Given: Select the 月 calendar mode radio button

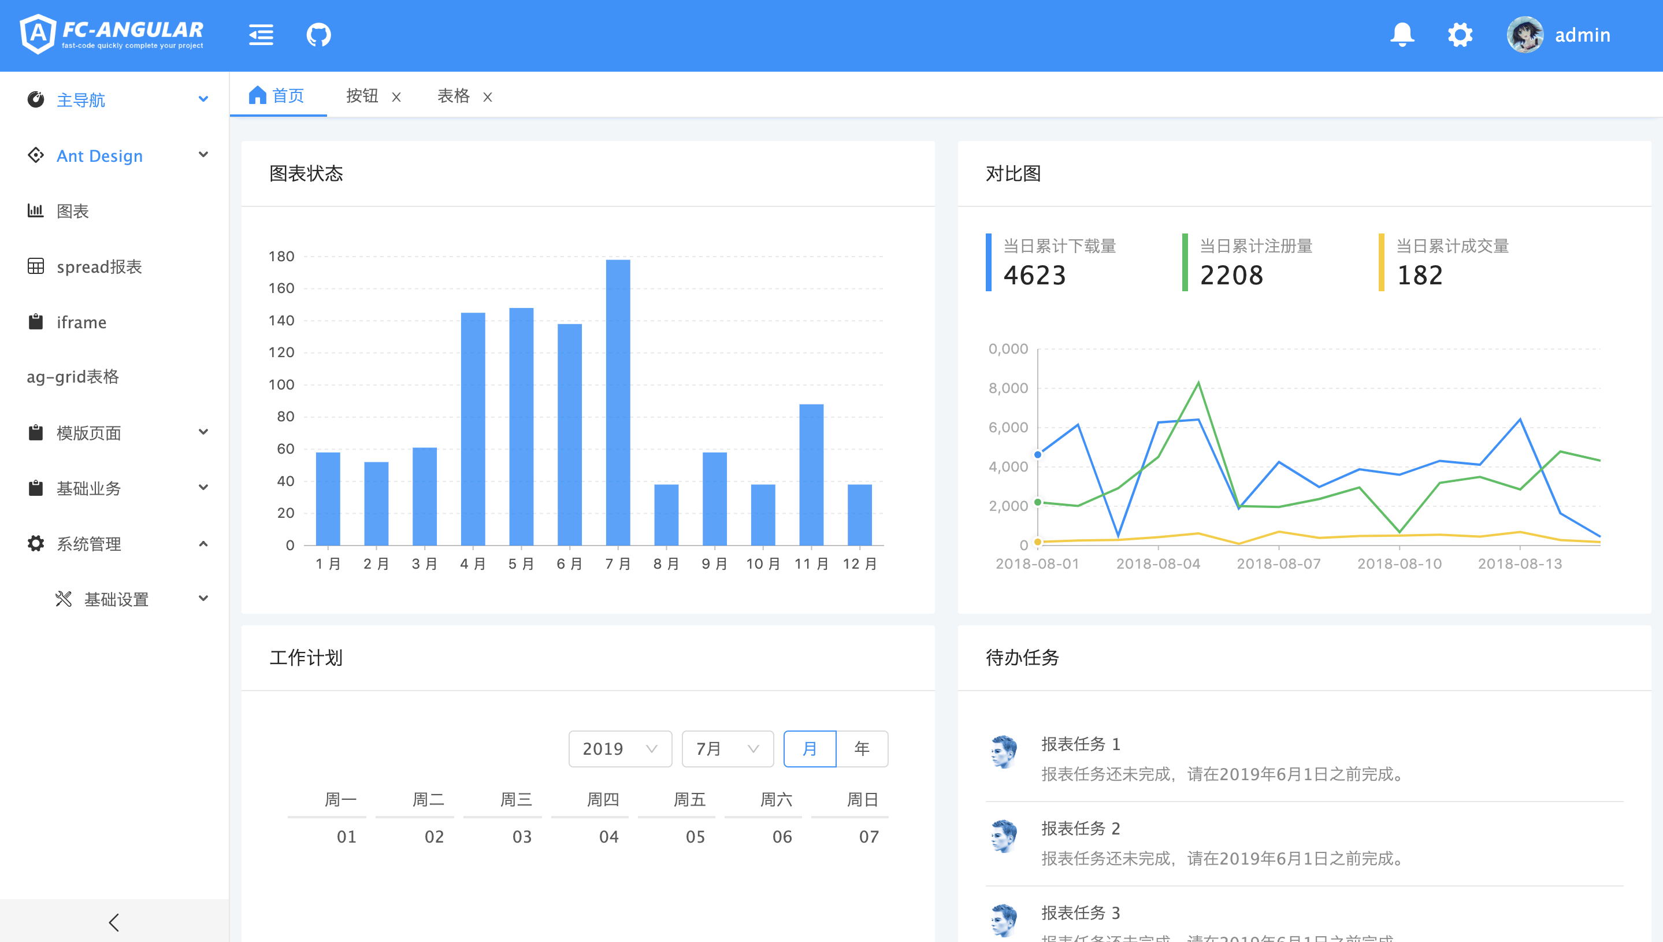Looking at the screenshot, I should 809,748.
